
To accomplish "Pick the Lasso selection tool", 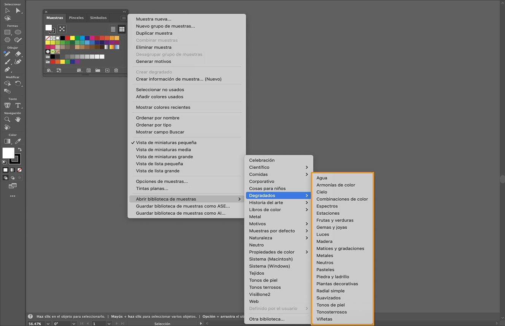I will pos(7,18).
